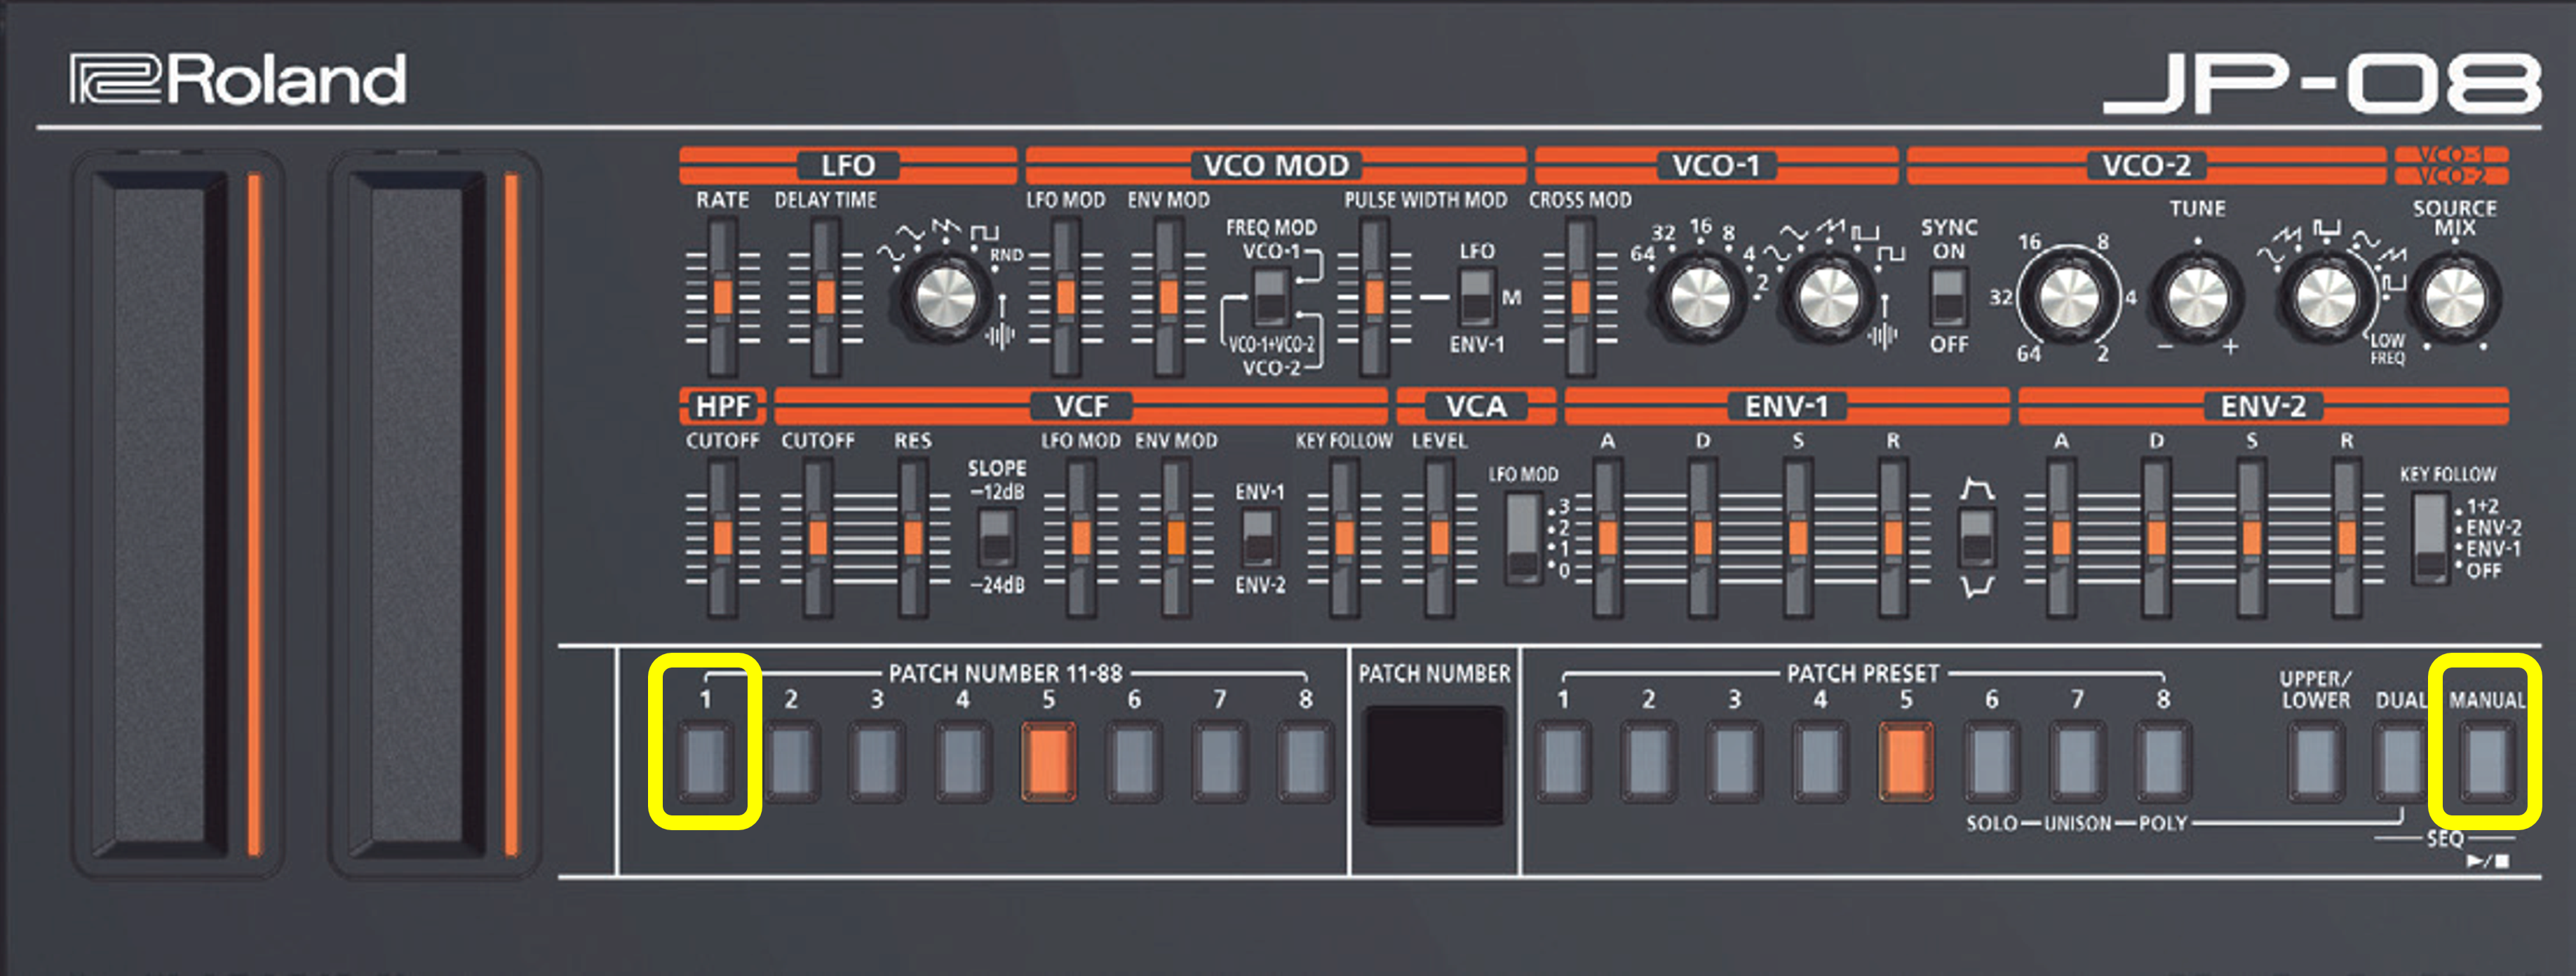
Task: Click the ENV-2 Sustain slider
Action: [2251, 537]
